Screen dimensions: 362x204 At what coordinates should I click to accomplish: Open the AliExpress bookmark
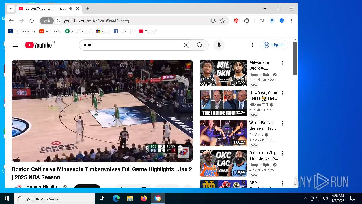50,31
